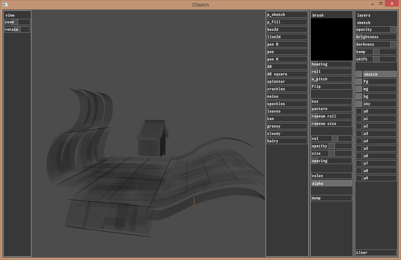Toggle visibility box for fg layer
Viewport: 401px width, 260px height.
coord(359,82)
